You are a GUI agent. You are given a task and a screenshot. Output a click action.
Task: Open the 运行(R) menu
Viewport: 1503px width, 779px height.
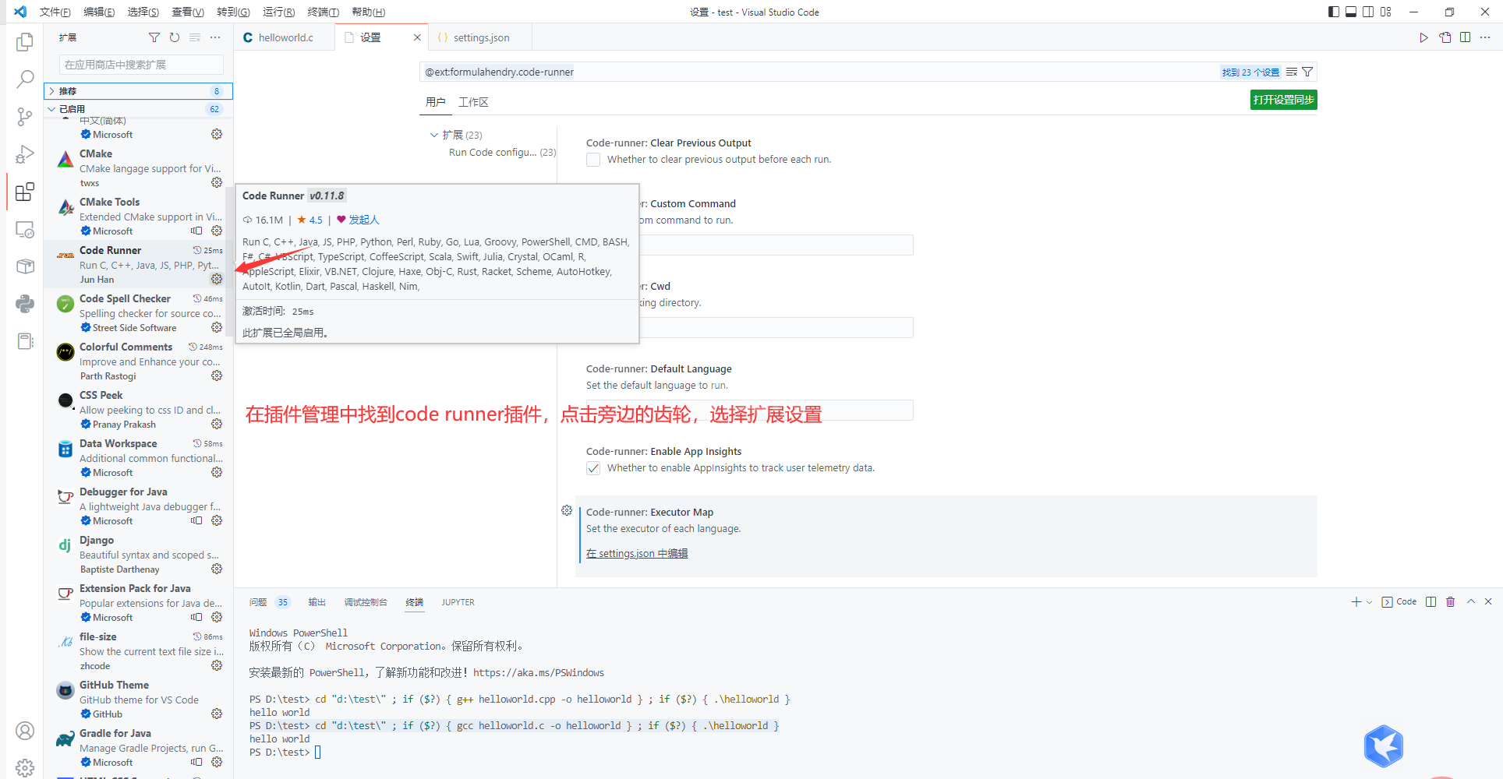pos(279,12)
